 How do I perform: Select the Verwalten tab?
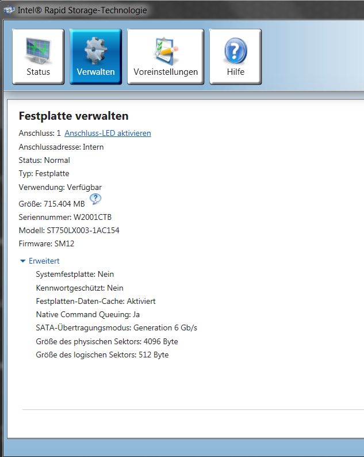coord(95,56)
